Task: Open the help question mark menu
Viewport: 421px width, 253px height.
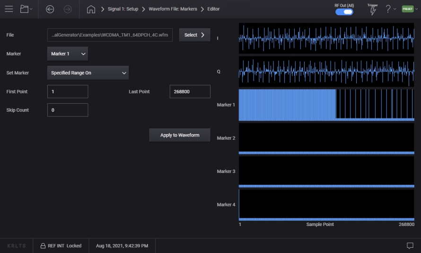Action: click(x=388, y=9)
